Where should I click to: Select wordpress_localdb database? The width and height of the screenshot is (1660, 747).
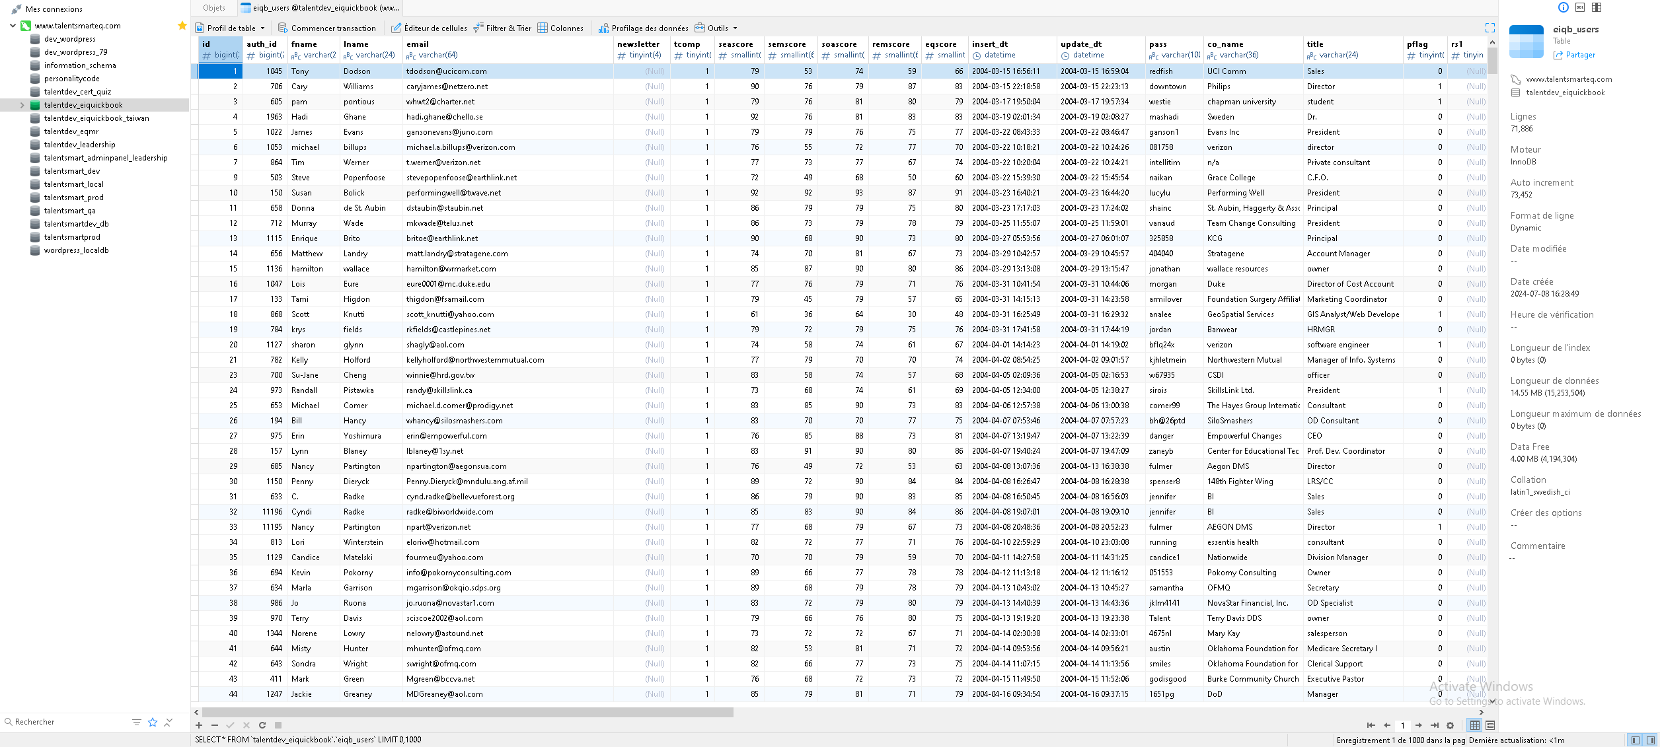[x=77, y=250]
